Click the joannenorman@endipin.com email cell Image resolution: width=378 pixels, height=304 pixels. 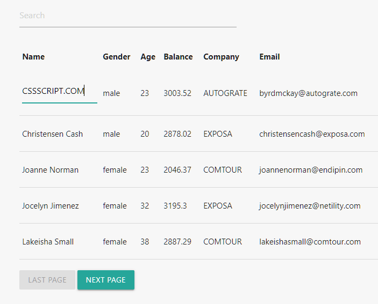tap(311, 170)
